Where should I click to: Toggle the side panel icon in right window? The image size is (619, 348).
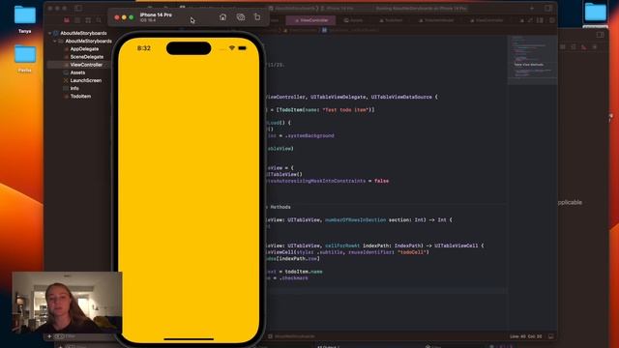click(x=600, y=35)
